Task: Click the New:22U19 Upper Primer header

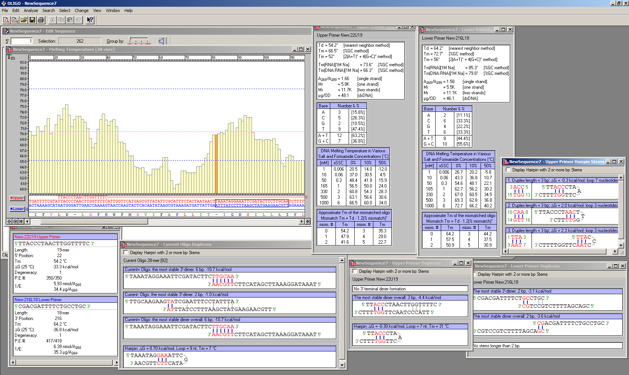Action: pyautogui.click(x=66, y=237)
